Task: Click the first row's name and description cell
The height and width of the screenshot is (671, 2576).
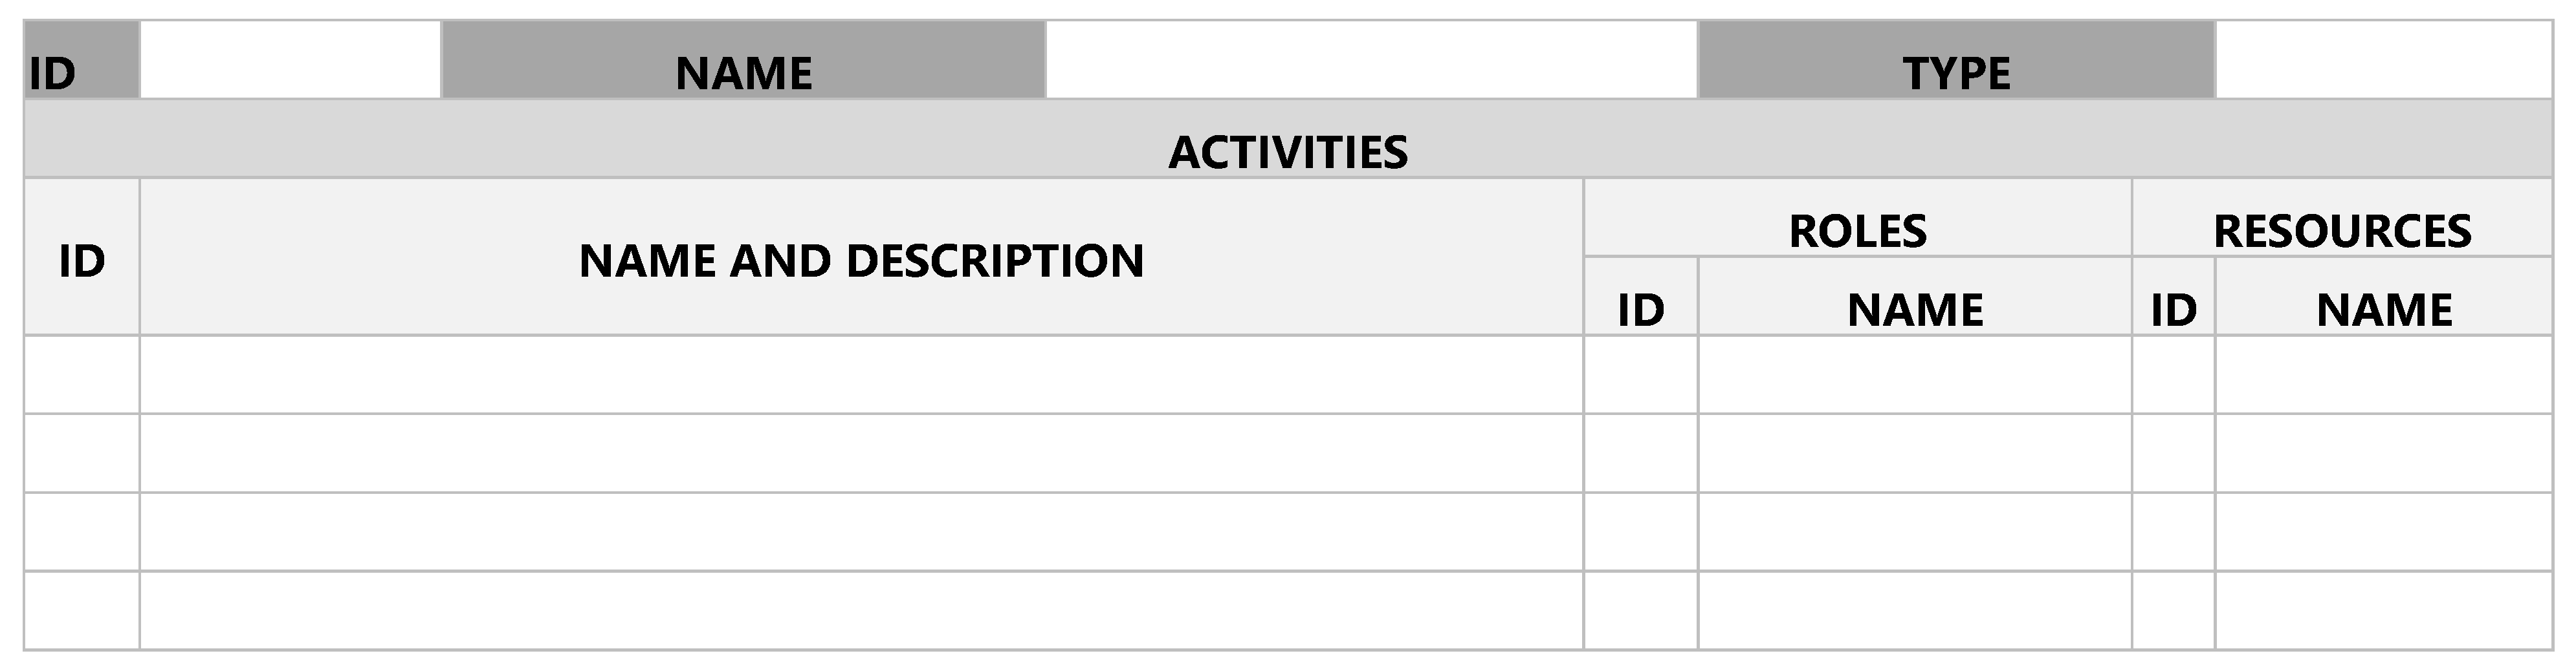Action: pyautogui.click(x=861, y=374)
